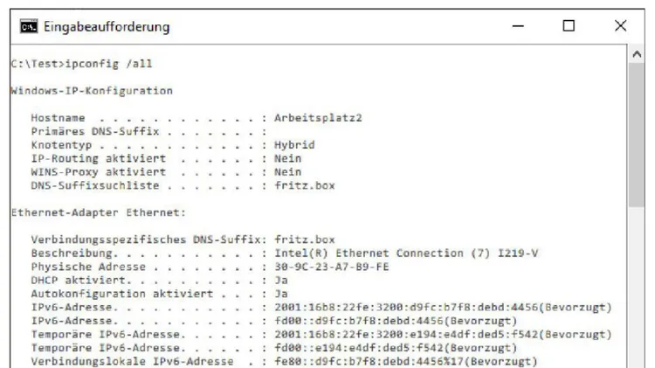Click the IP-Routing aktiviert Nein value
This screenshot has width=655, height=368.
[287, 158]
